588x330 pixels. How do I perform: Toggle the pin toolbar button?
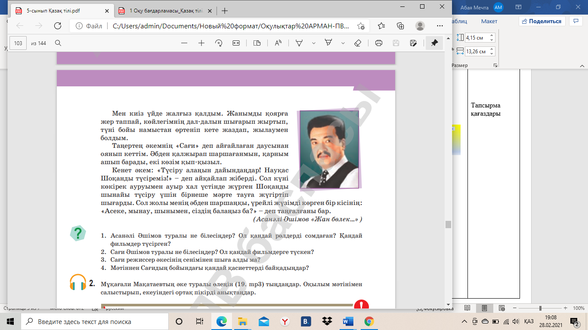[434, 43]
